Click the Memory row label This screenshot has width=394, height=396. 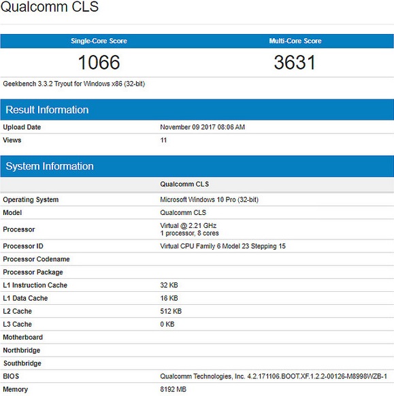point(16,389)
